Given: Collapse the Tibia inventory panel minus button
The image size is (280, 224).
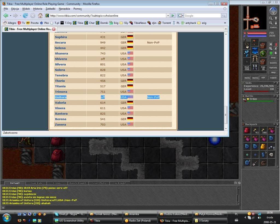Looking at the screenshot, I should [x=244, y=40].
